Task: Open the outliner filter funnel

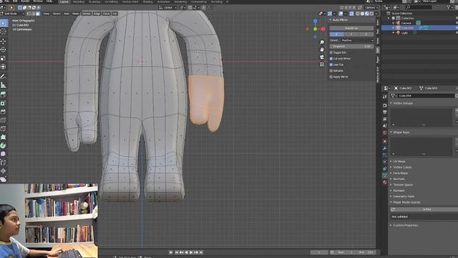Action: (449, 7)
